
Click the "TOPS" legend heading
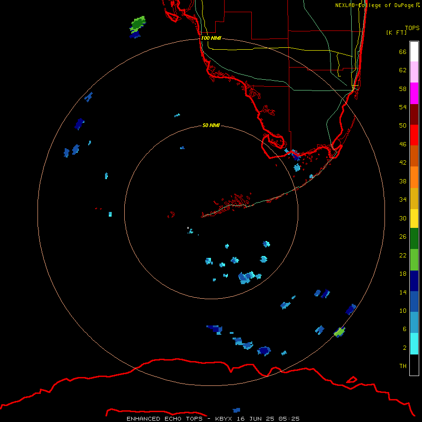(412, 28)
